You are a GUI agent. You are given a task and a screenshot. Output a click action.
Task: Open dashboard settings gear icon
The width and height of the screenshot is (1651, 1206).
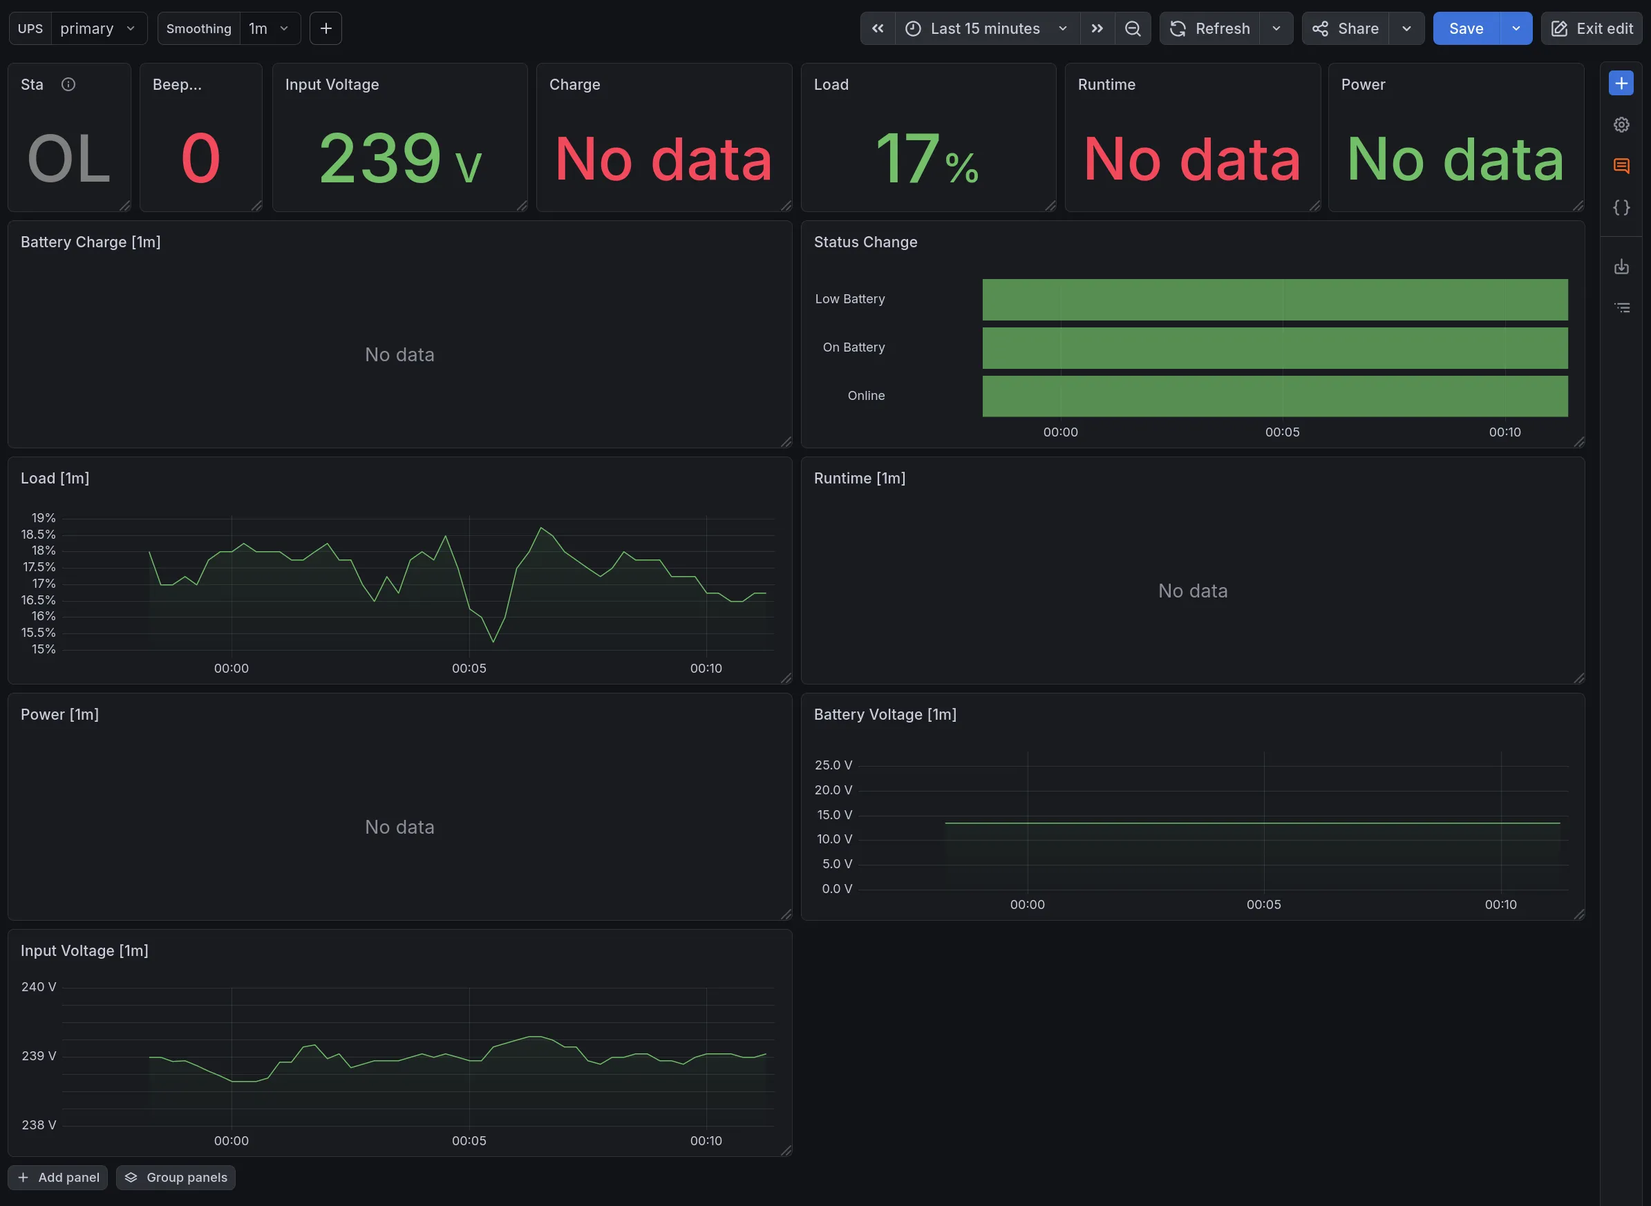click(x=1621, y=125)
